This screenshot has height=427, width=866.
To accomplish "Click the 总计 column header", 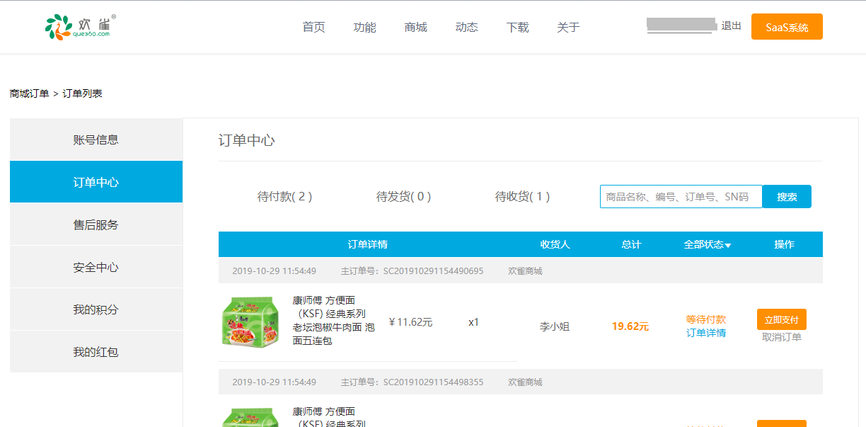I will pos(631,244).
